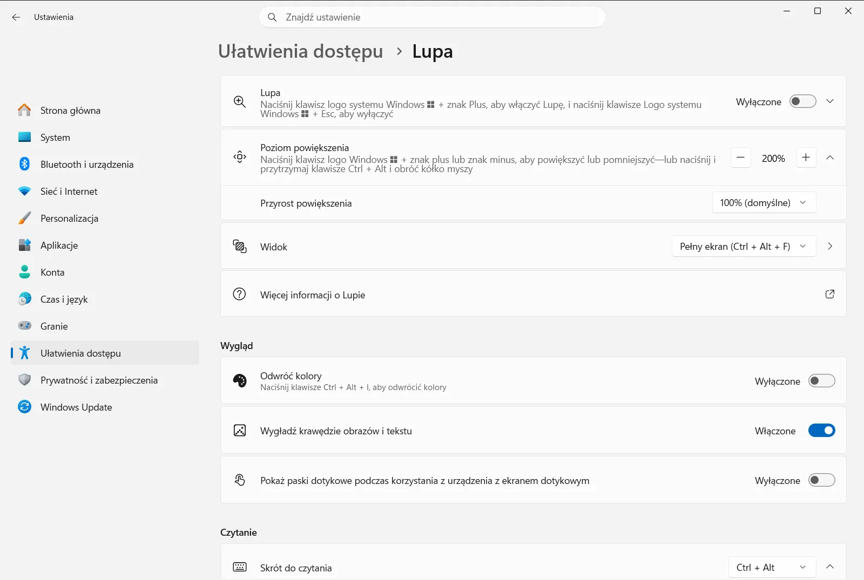Open the Widok Pełny ekran dropdown

(x=744, y=247)
